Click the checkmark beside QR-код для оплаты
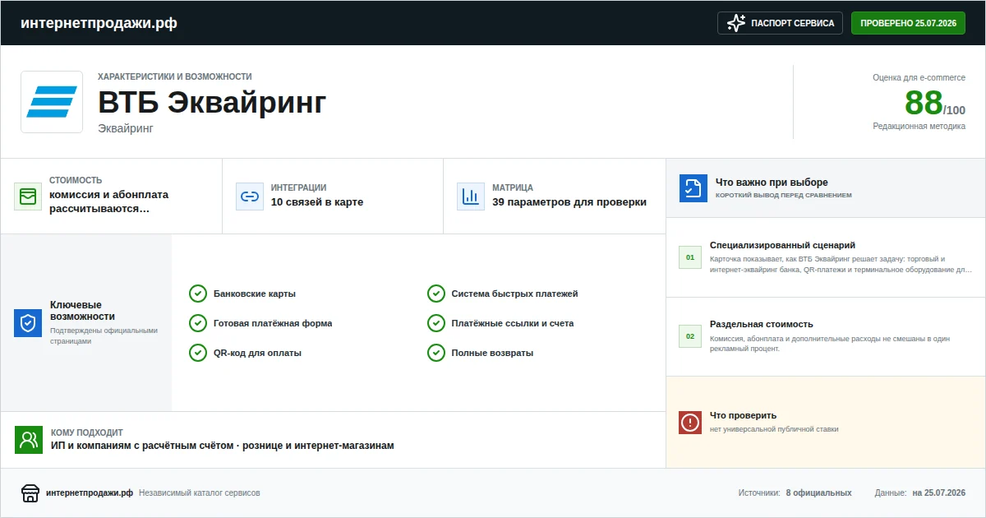 tap(198, 353)
